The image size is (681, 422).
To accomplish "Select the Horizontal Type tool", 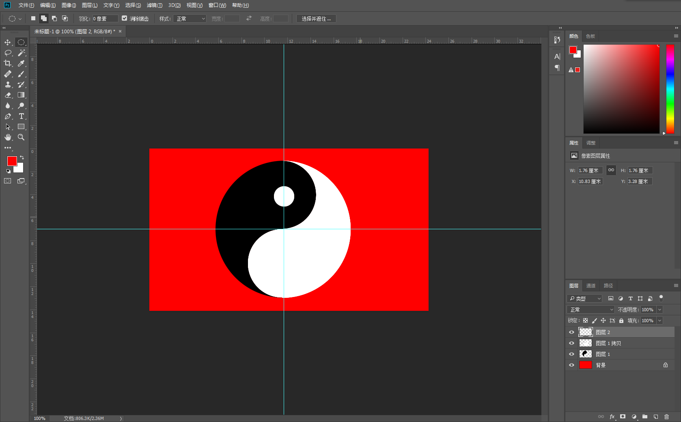I will [21, 116].
